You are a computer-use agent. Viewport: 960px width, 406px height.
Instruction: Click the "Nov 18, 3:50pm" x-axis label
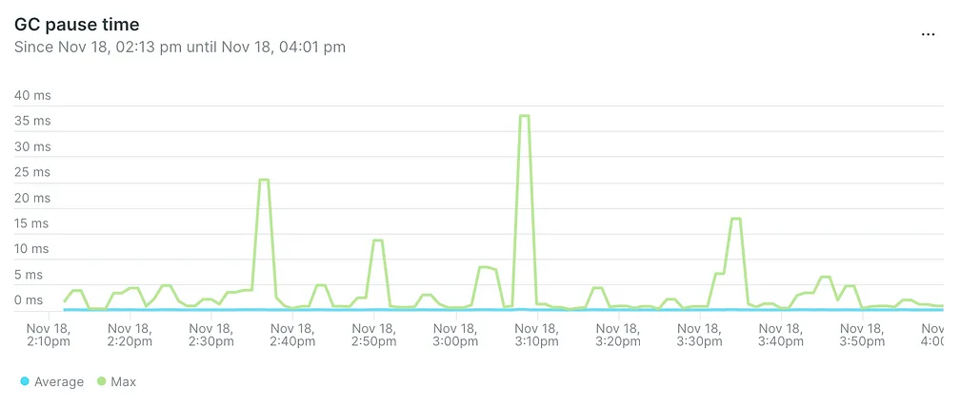coord(861,334)
